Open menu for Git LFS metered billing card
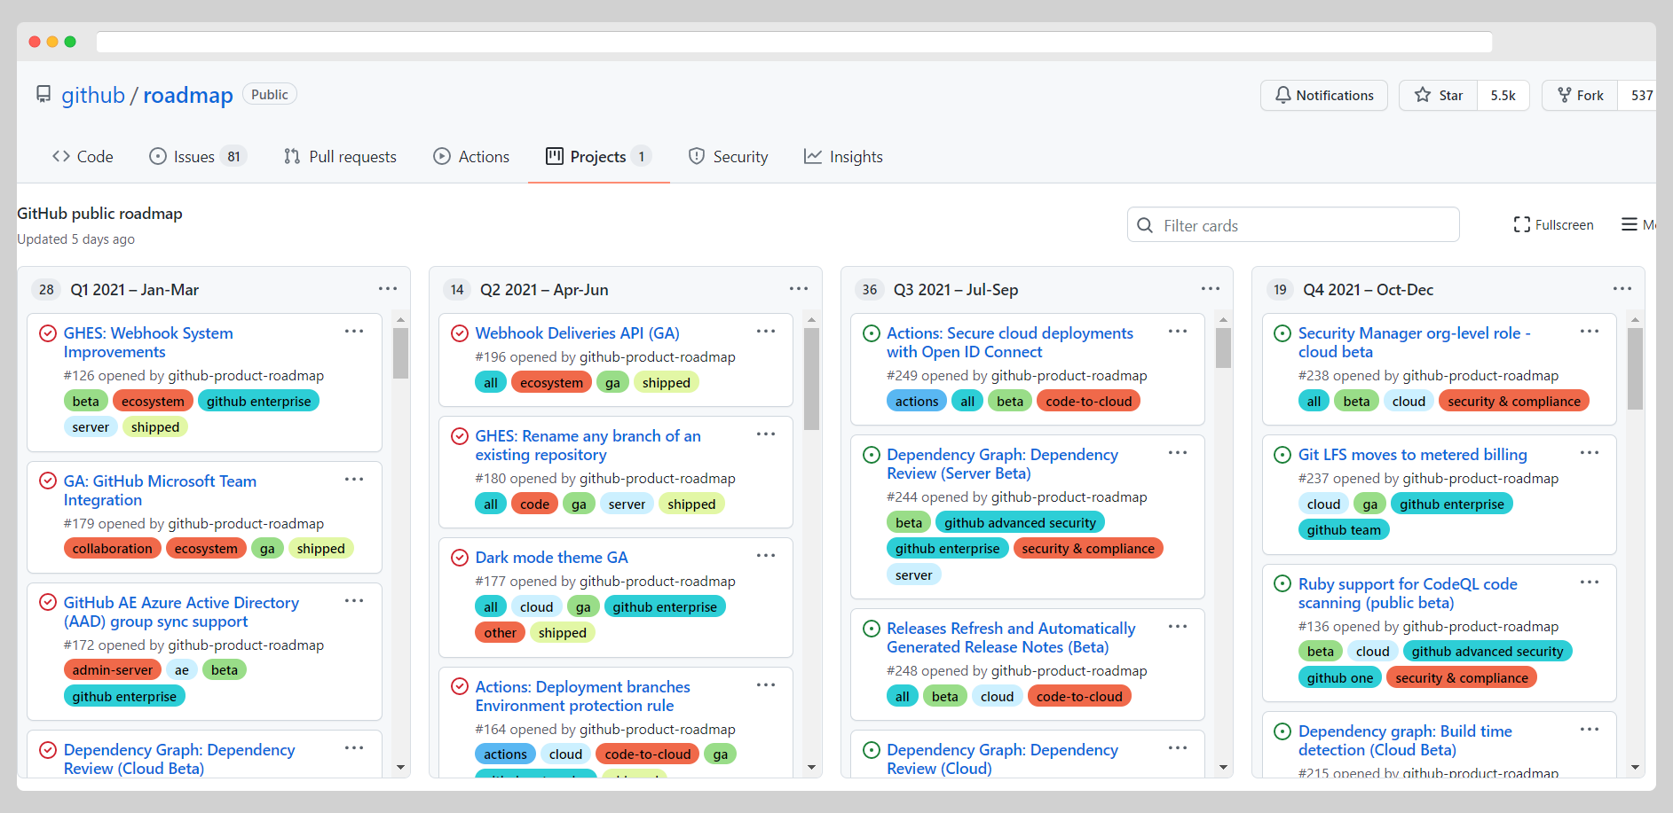This screenshot has width=1673, height=813. pos(1590,453)
